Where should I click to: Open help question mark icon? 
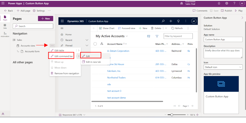pos(234,3)
